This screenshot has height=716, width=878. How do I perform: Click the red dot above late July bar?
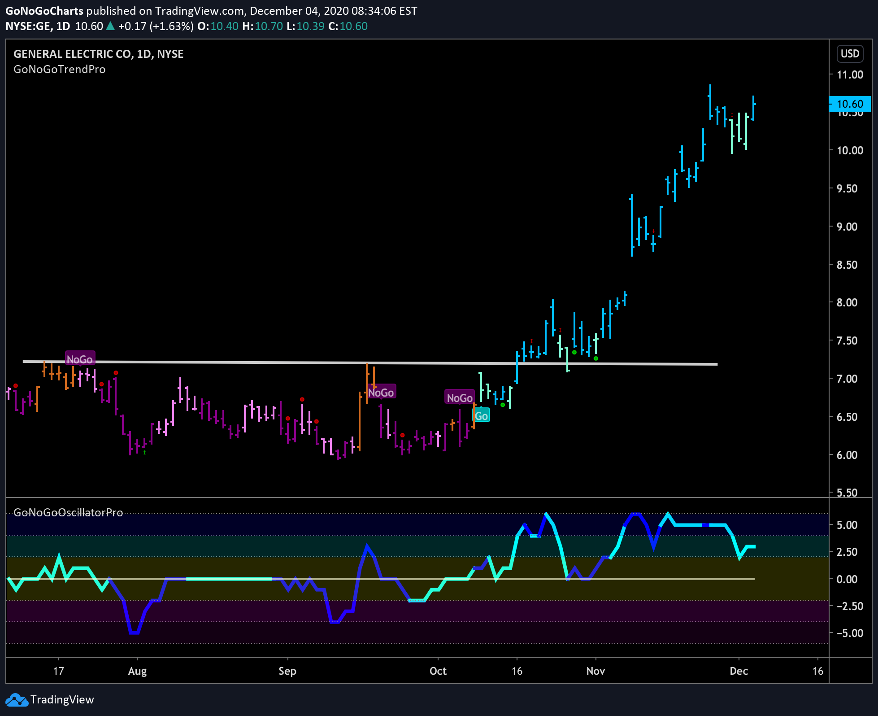click(x=116, y=373)
